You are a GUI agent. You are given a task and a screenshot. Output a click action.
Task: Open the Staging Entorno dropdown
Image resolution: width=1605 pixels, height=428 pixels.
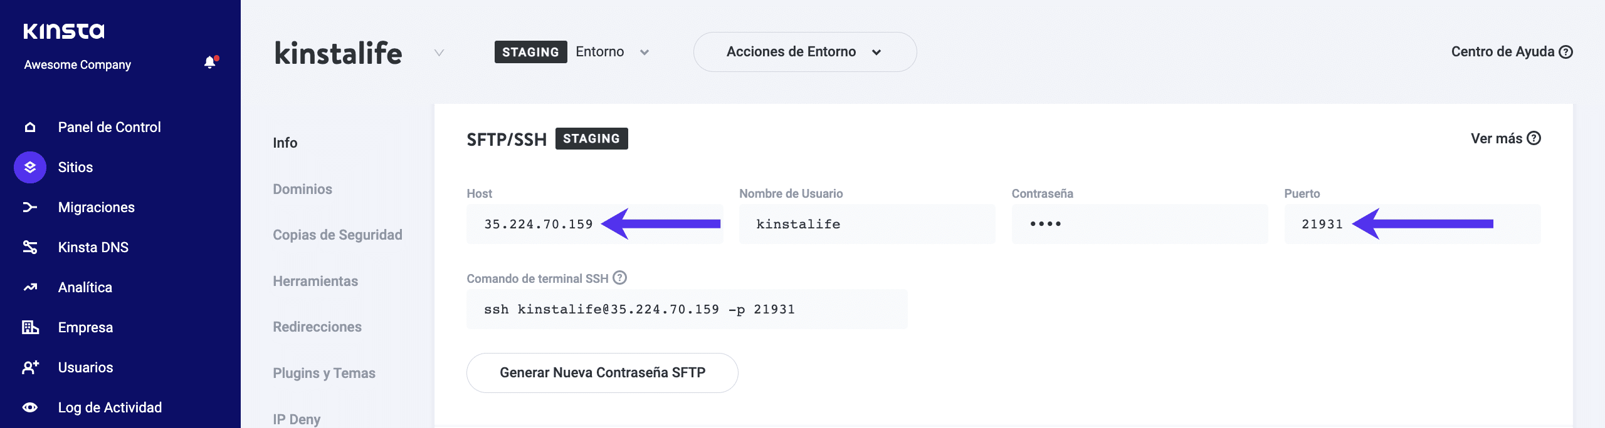pyautogui.click(x=644, y=53)
